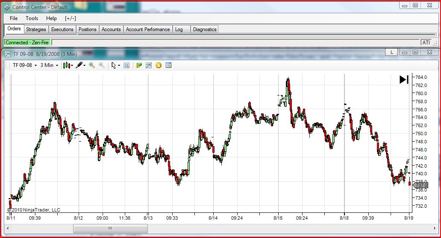Click the 732.0 price axis label

coord(421,206)
